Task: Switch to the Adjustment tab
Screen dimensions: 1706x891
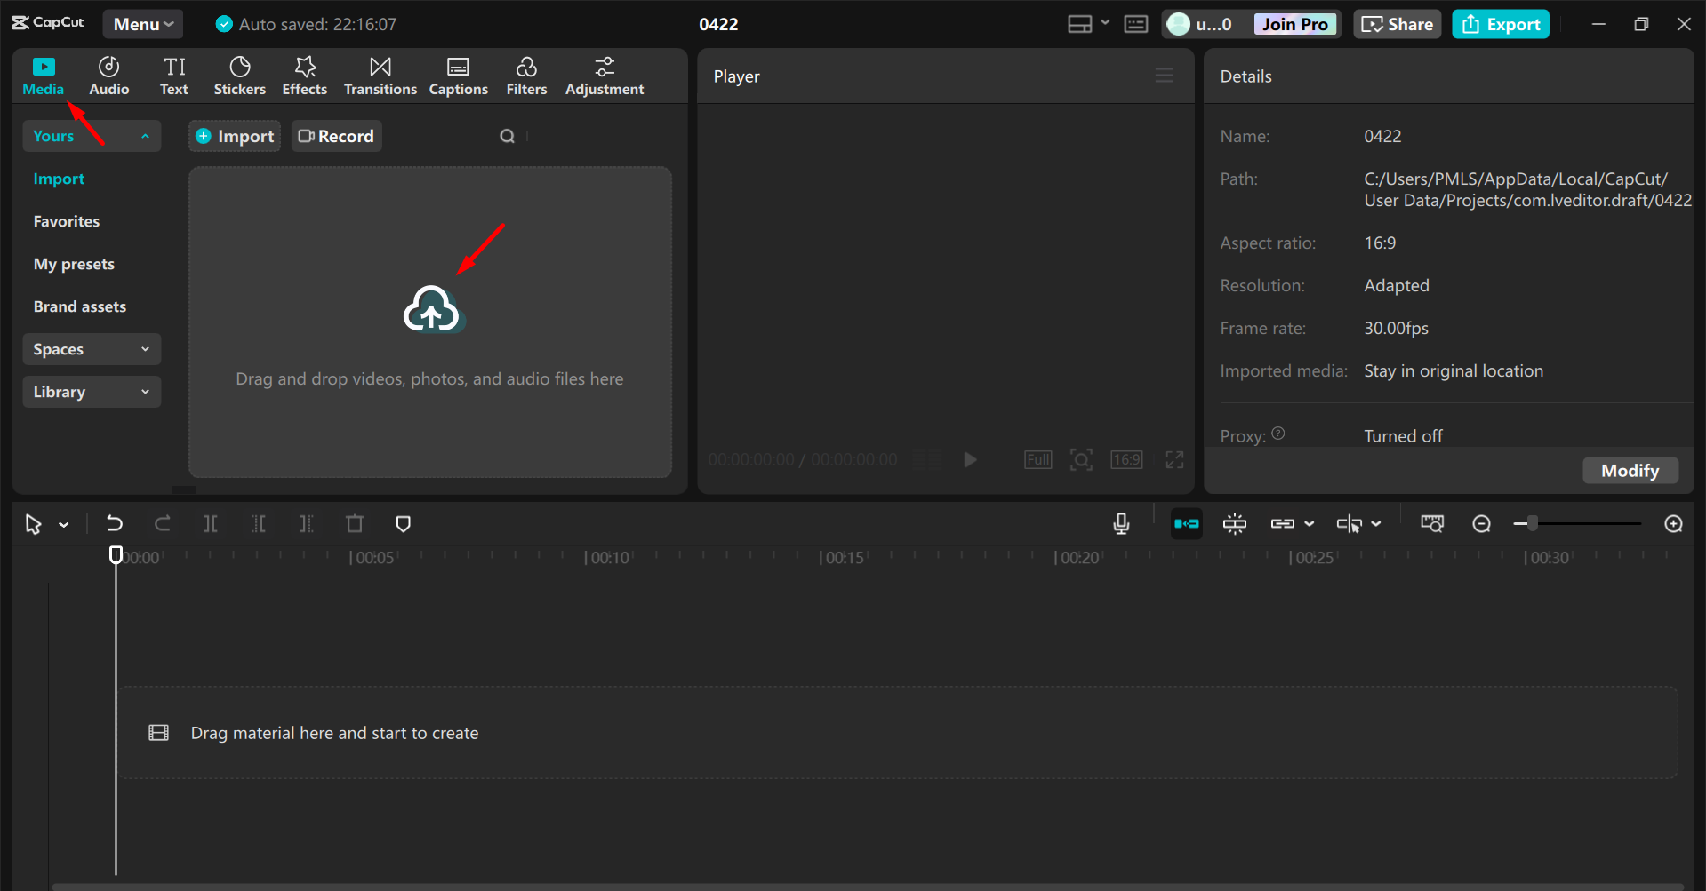Action: 604,75
